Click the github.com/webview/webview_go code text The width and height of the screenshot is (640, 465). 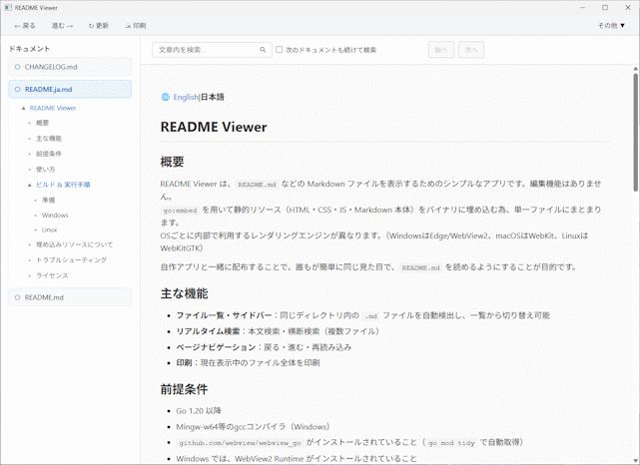(x=240, y=443)
